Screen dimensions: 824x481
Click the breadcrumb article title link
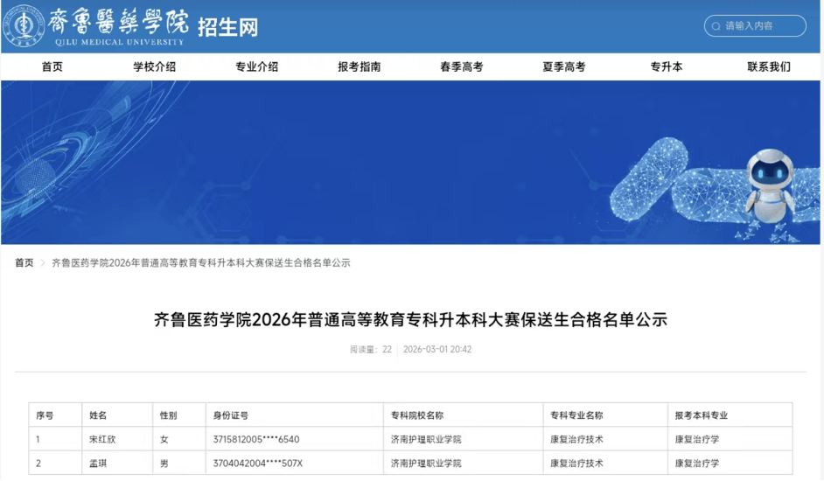coord(200,263)
